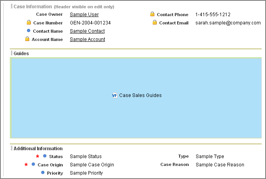The height and width of the screenshot is (179, 266).
Task: Click the blue dot next to Status
Action: 45,156
